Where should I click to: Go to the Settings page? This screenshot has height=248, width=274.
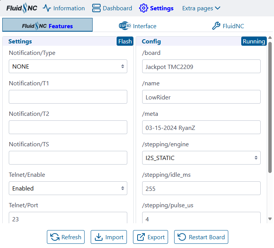coord(156,8)
